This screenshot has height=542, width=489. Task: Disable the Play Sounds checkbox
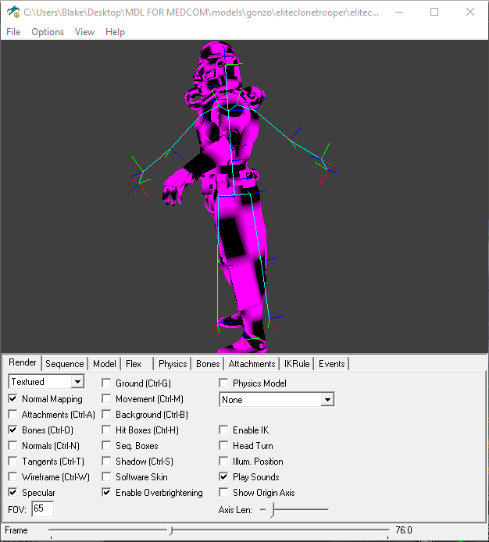click(x=223, y=476)
